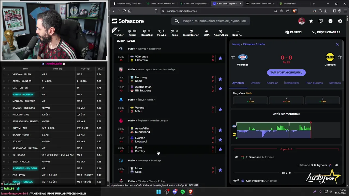Viewport: 349px width, 196px height.
Task: Open FANTEZİ page
Action: point(293,32)
